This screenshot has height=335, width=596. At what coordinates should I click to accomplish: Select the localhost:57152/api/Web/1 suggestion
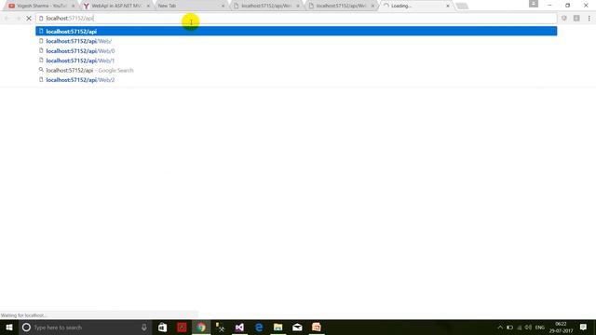pos(296,60)
